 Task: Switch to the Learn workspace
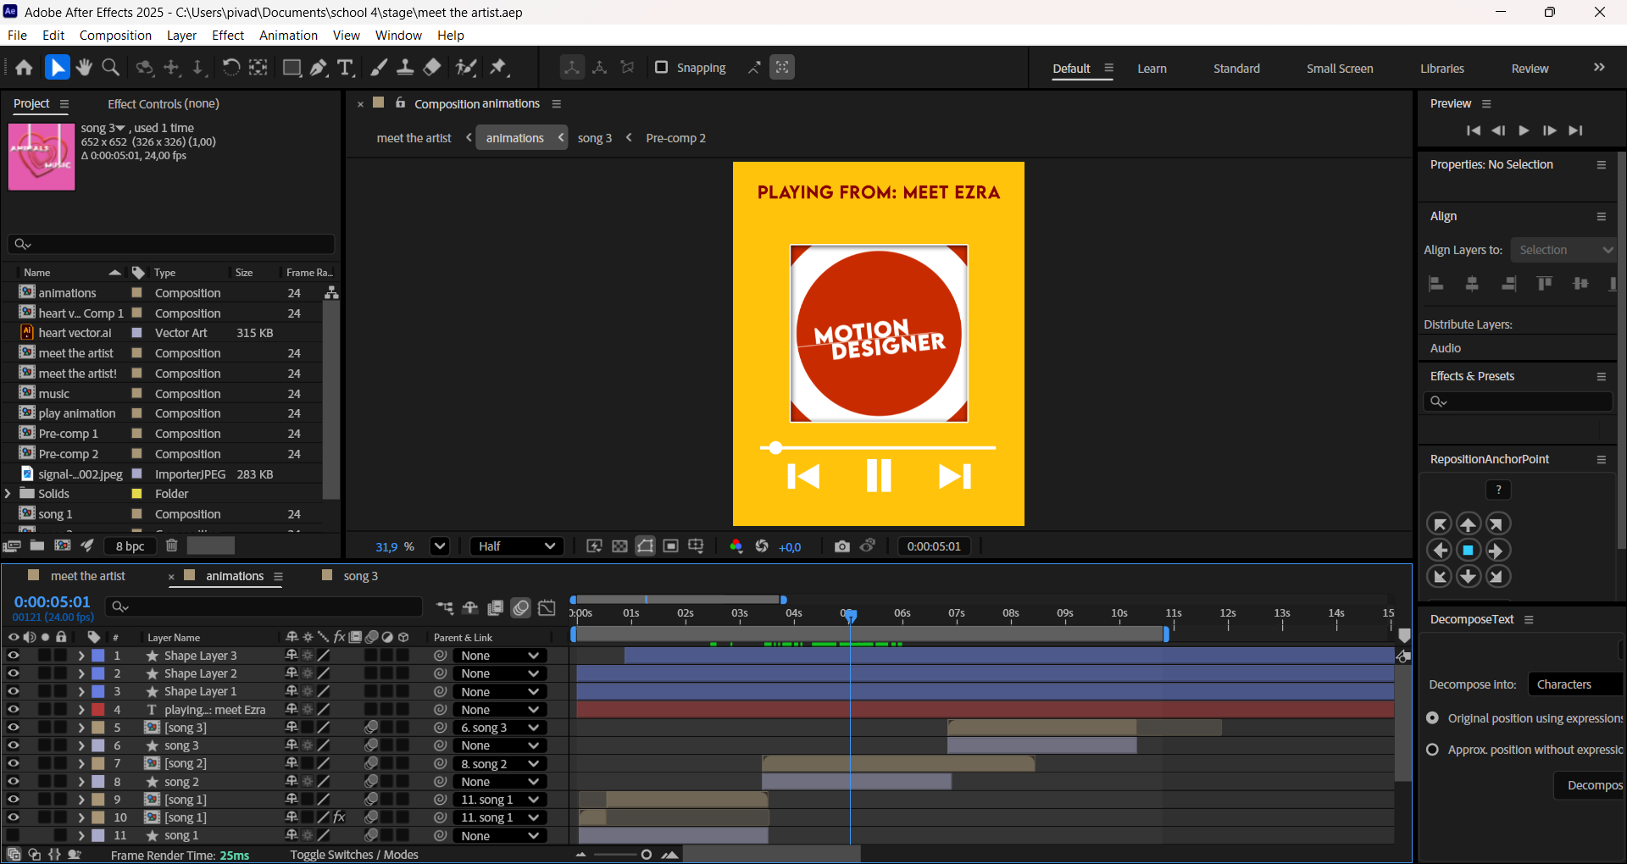(x=1152, y=69)
